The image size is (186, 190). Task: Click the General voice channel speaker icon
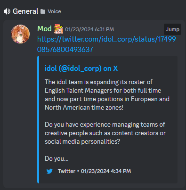(x=7, y=11)
